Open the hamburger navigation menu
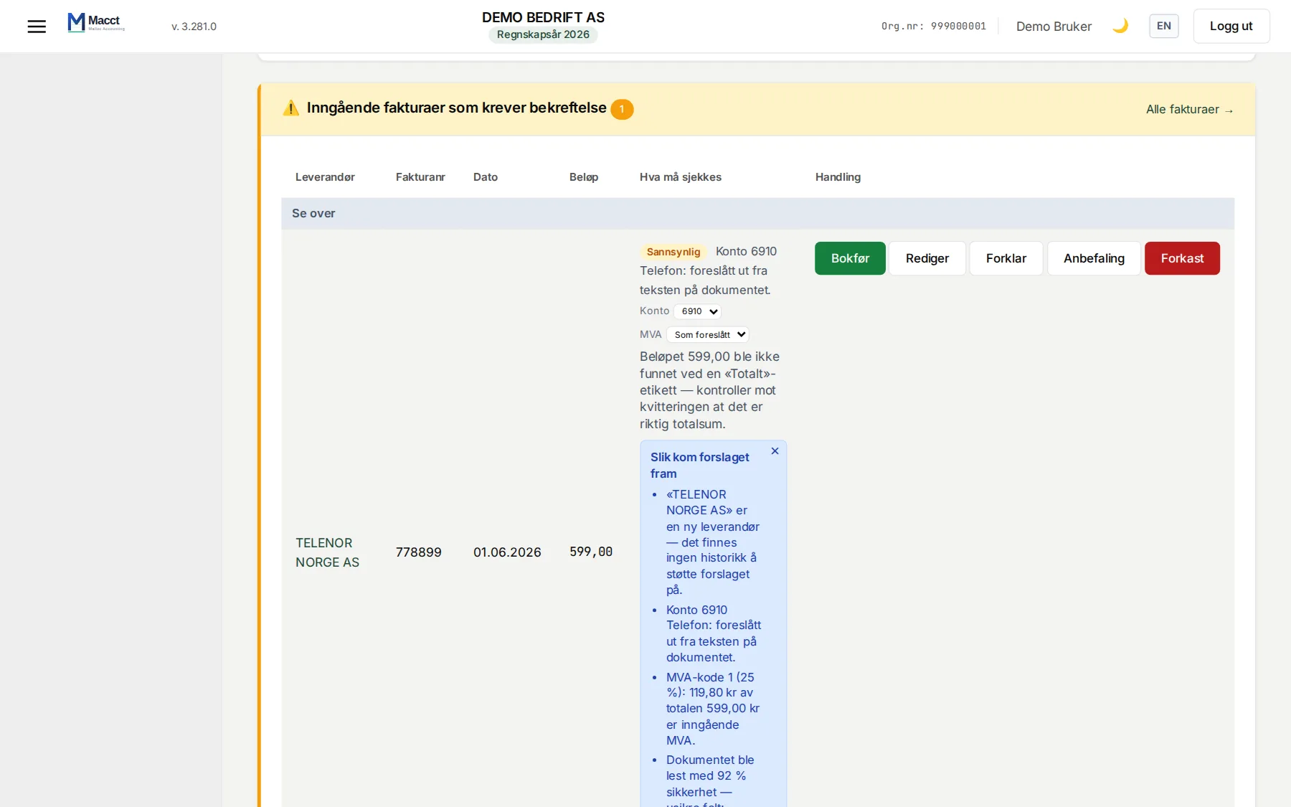This screenshot has width=1291, height=807. (37, 27)
